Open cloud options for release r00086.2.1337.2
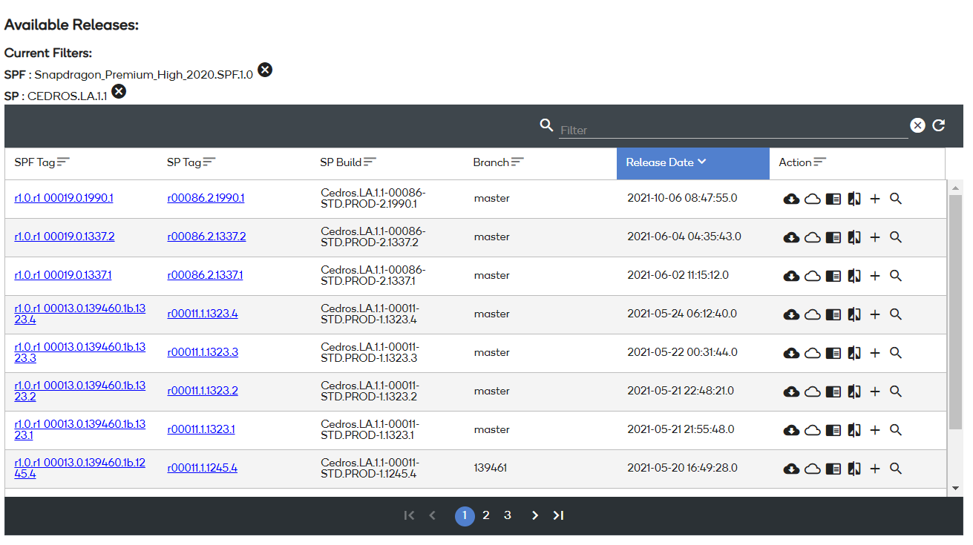The height and width of the screenshot is (545, 973). coord(812,237)
